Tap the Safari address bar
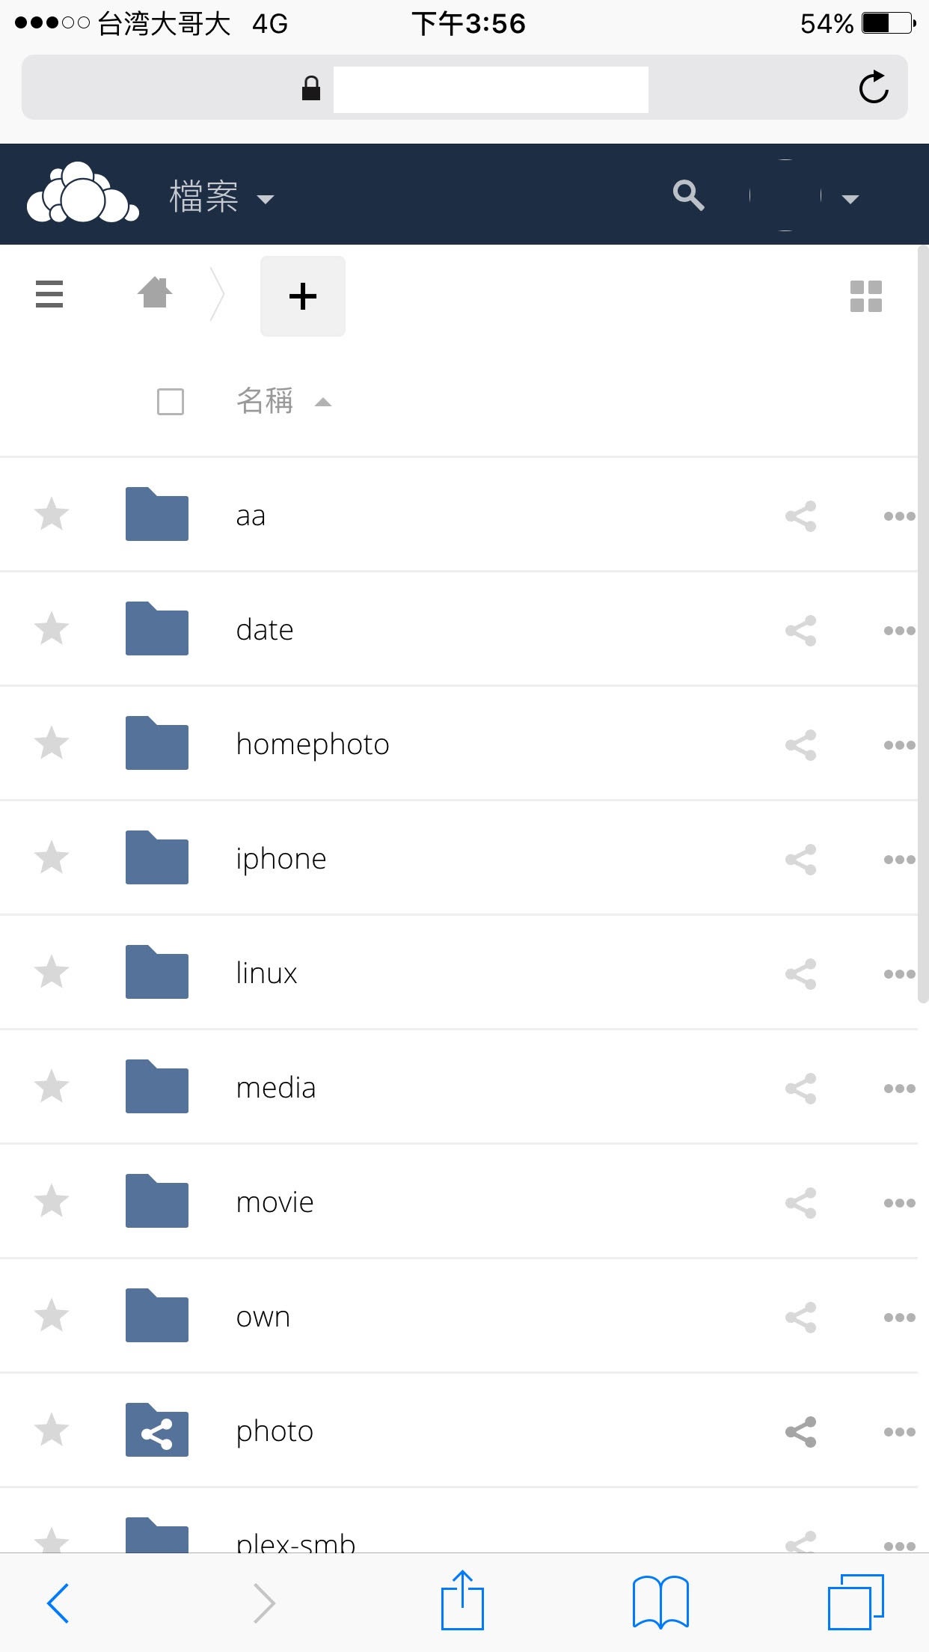 [x=464, y=88]
